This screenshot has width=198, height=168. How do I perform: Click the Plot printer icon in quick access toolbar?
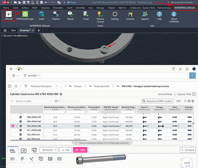tap(41, 2)
